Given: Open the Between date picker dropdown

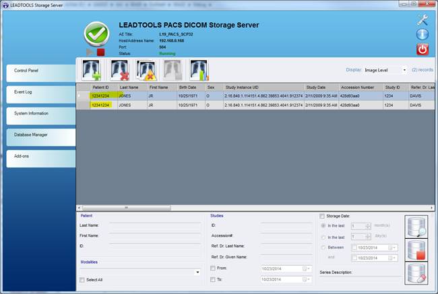Looking at the screenshot, I should click(392, 248).
